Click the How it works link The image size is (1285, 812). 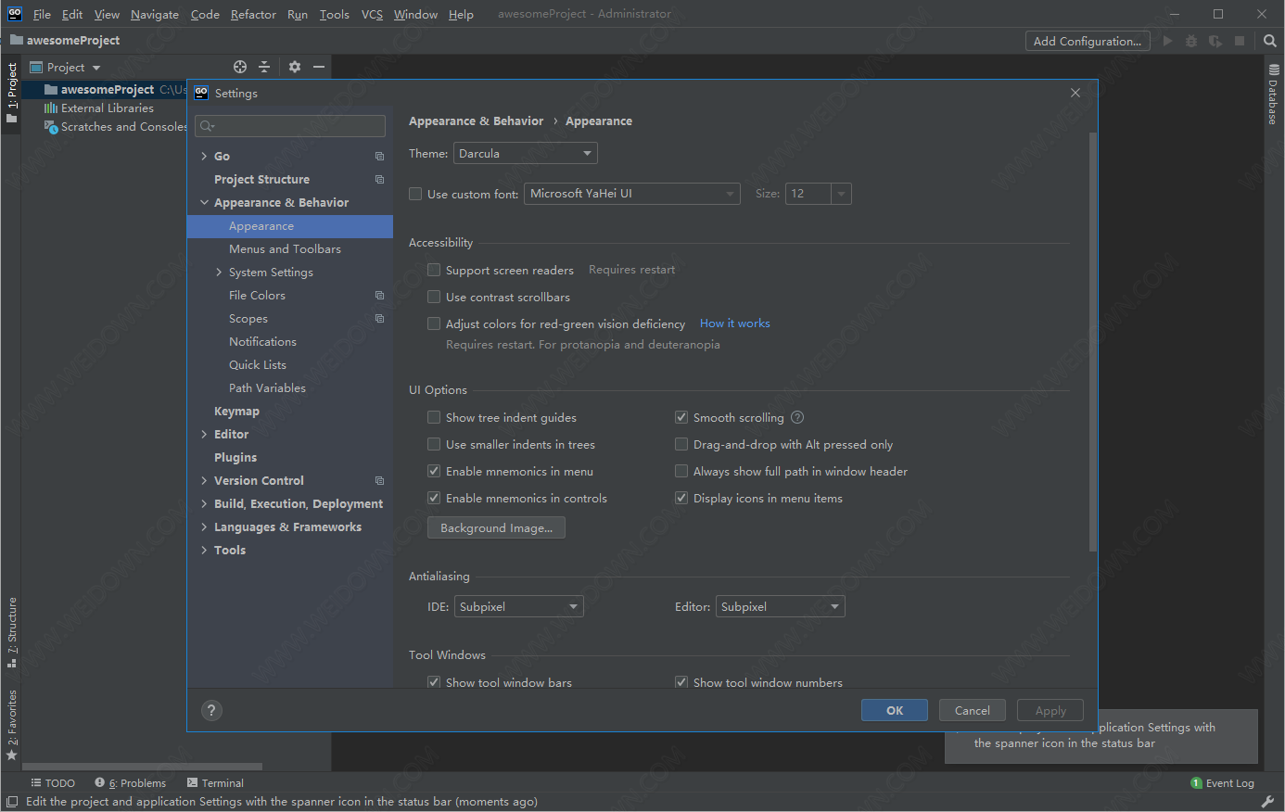click(x=735, y=324)
